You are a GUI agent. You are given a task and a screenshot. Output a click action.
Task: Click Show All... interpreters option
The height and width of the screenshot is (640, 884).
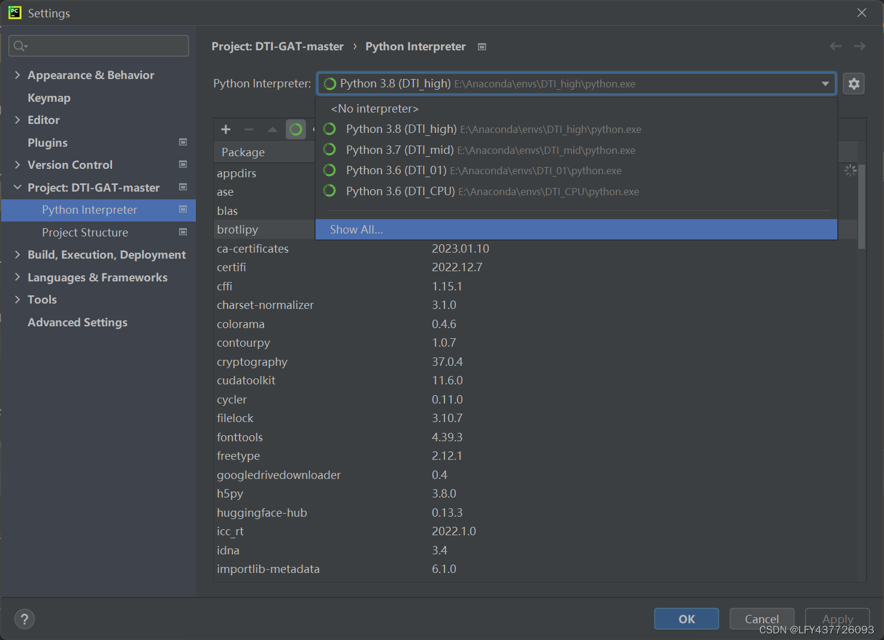(576, 229)
